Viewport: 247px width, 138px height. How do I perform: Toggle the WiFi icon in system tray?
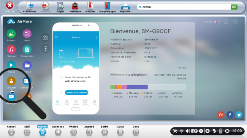click(x=182, y=131)
